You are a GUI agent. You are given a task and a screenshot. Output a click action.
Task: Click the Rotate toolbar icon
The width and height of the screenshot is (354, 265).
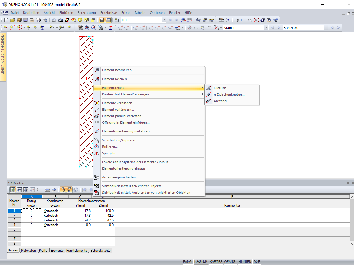(243, 20)
